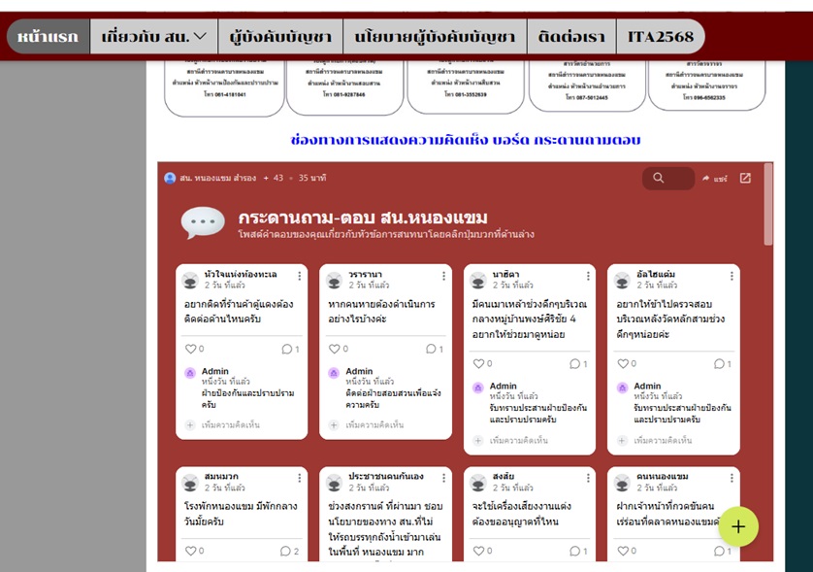Click the speech bubble icon beside the board title
This screenshot has height=572, width=813.
203,222
